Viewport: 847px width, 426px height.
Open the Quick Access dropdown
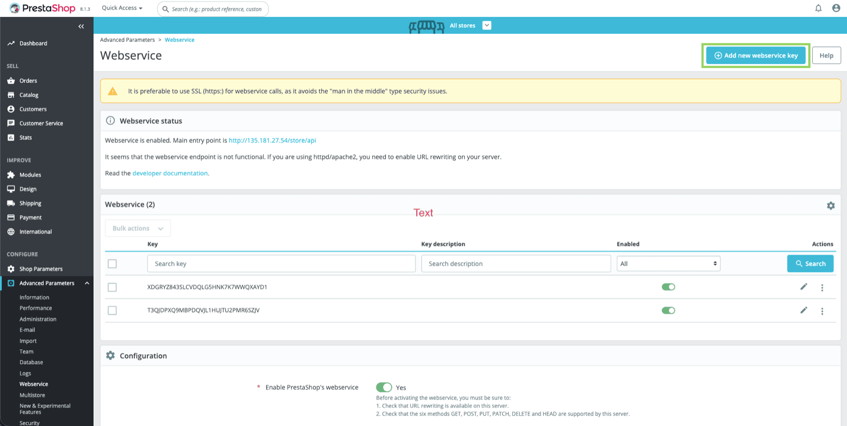[x=122, y=8]
